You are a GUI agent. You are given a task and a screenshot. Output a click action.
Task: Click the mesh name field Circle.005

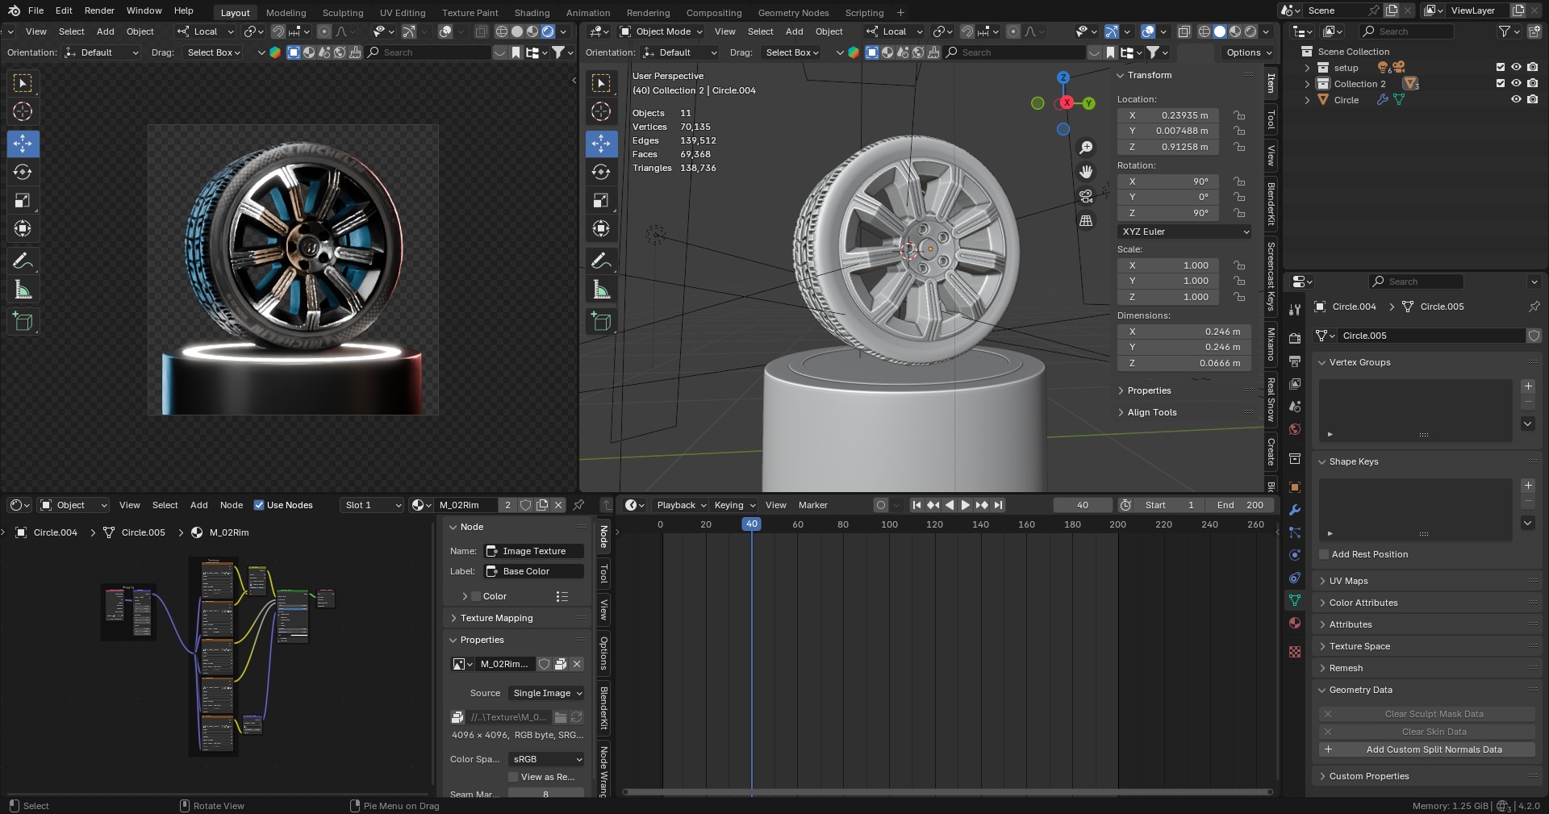(x=1432, y=336)
